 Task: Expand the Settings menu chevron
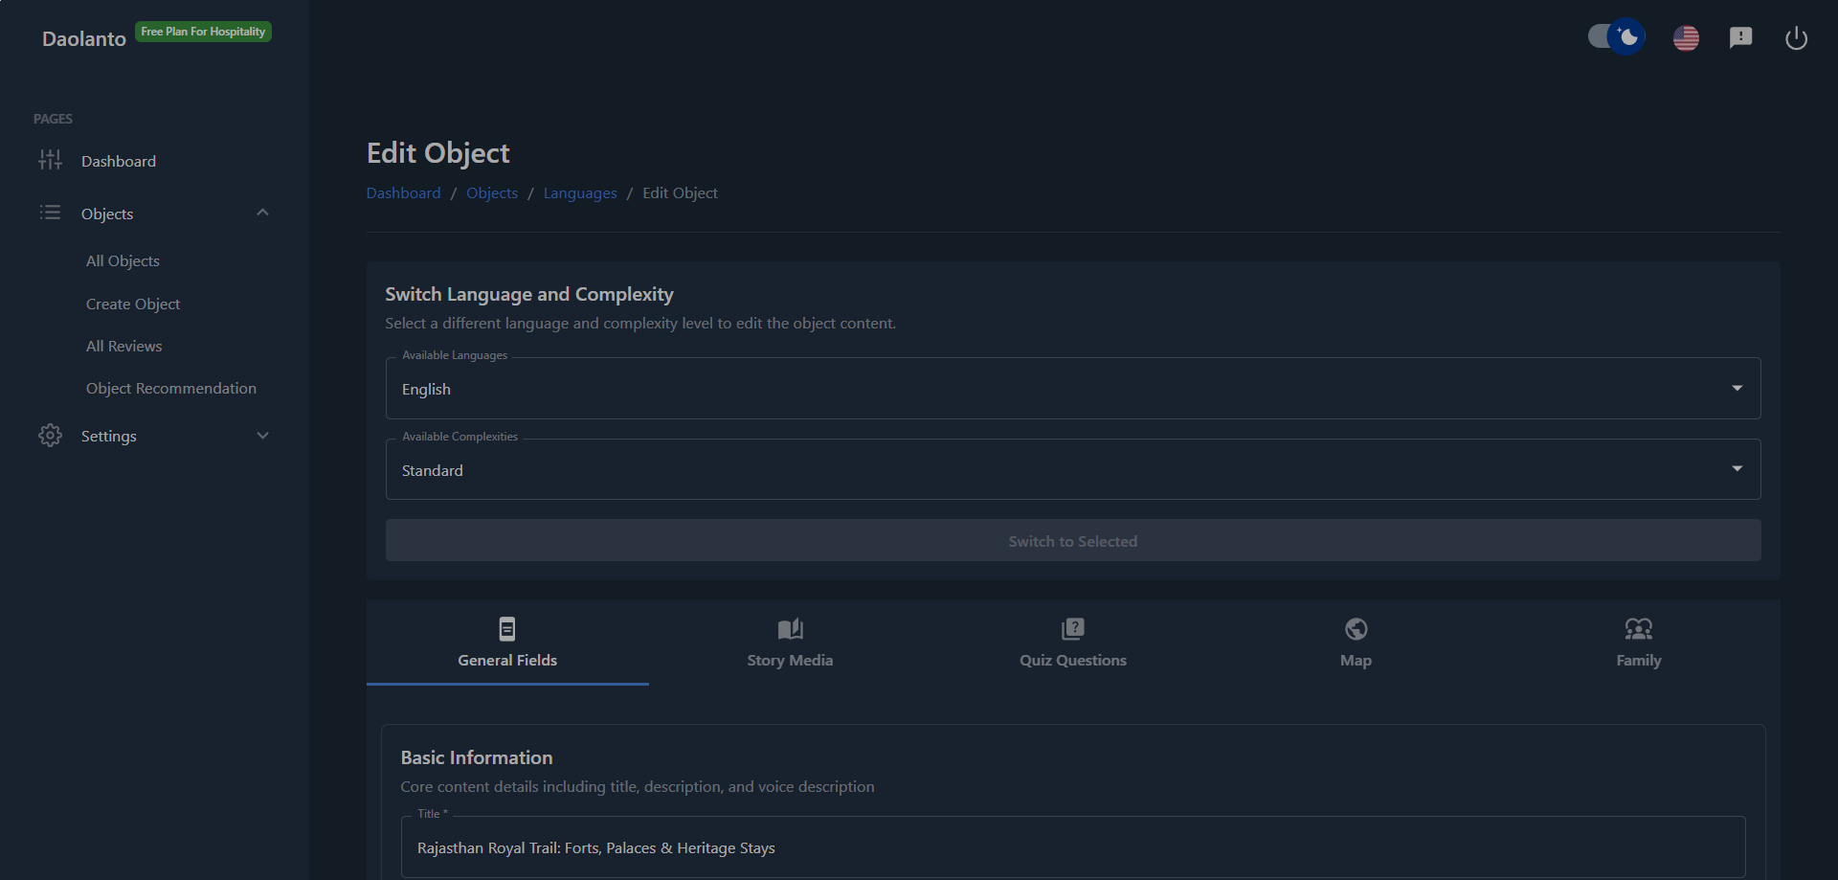coord(262,436)
